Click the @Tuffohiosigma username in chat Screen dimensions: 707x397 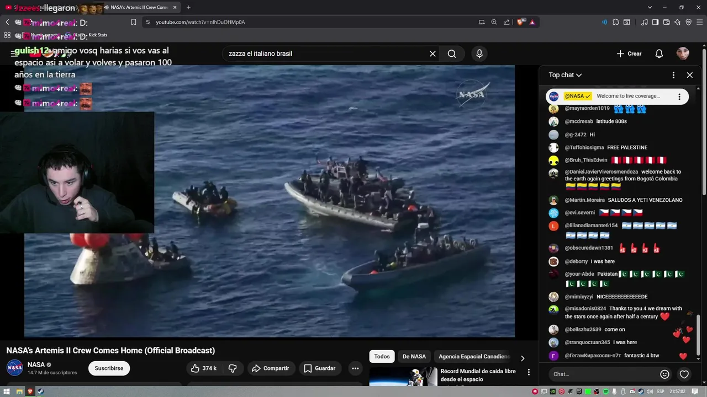coord(584,148)
